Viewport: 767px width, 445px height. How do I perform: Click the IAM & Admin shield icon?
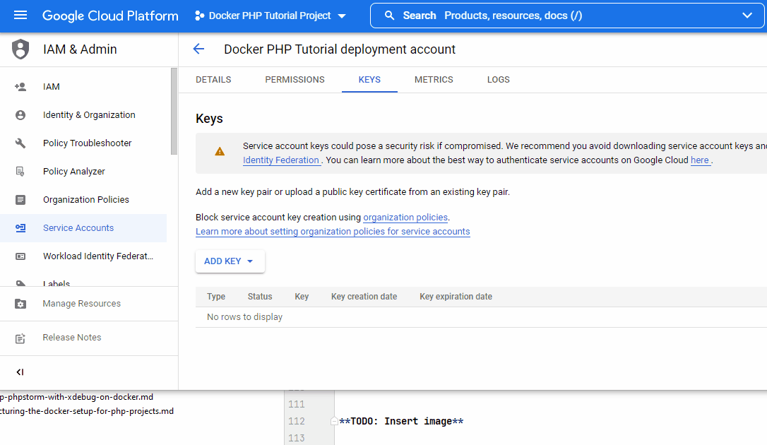pos(20,49)
